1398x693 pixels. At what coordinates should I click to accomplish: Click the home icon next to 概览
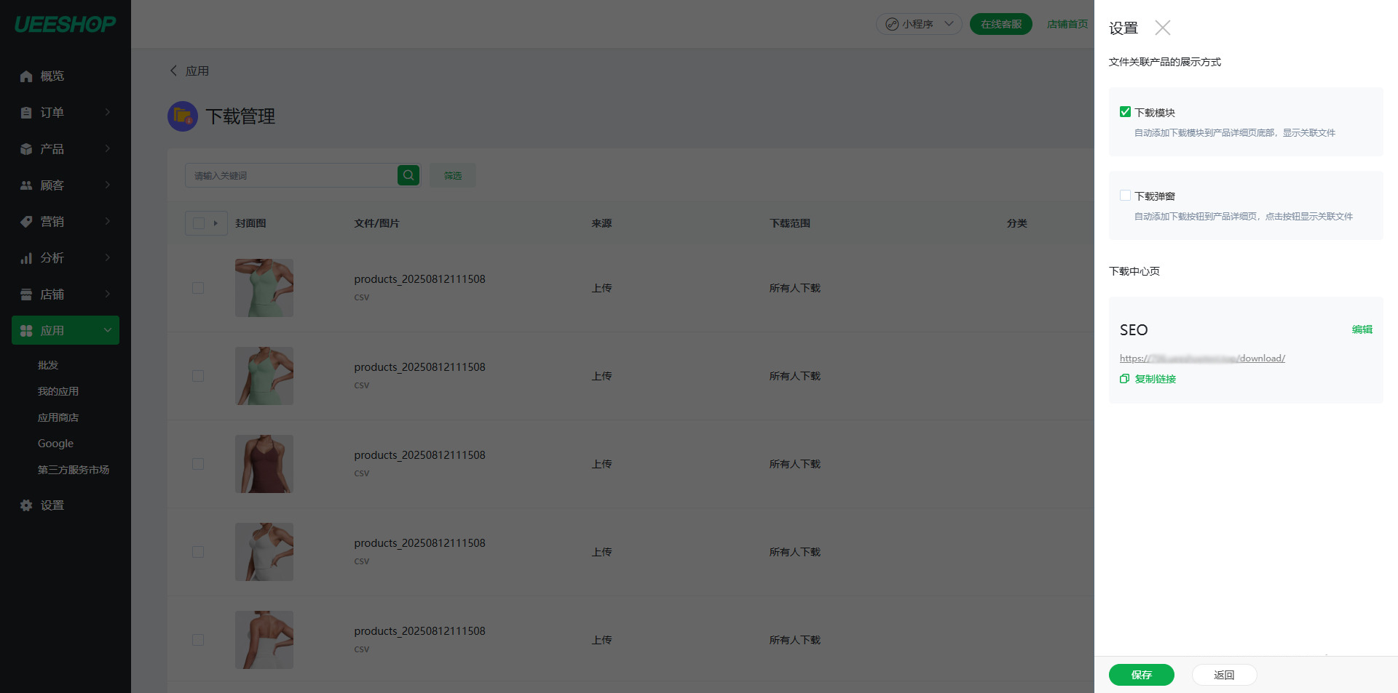click(x=26, y=76)
